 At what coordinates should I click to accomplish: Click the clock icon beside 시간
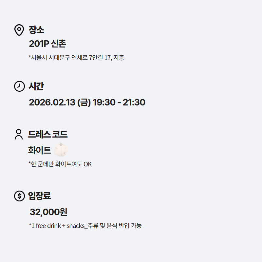19,86
